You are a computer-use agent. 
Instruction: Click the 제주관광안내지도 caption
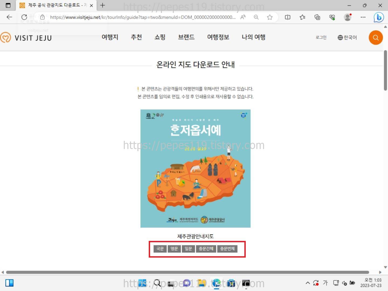(195, 236)
